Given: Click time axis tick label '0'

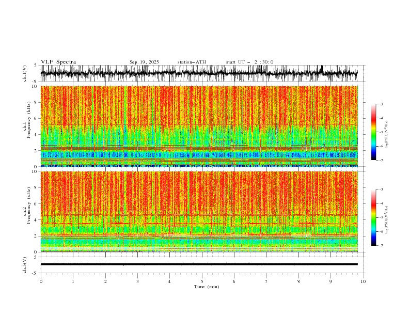Looking at the screenshot, I should tap(41, 281).
